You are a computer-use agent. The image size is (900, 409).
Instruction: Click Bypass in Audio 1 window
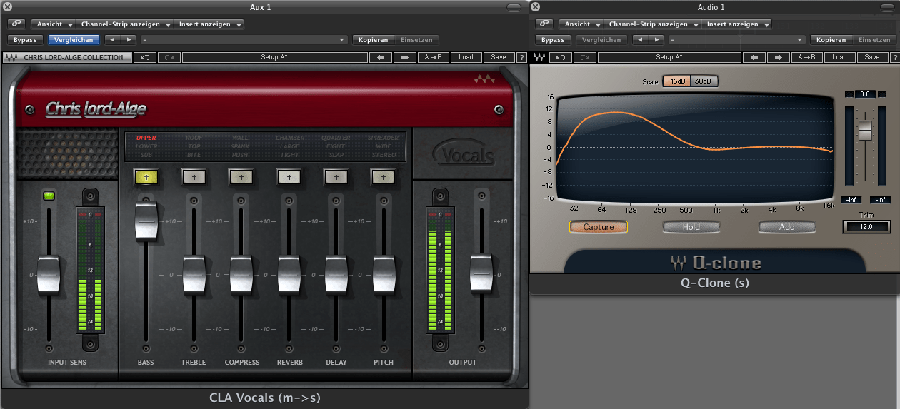tap(554, 40)
